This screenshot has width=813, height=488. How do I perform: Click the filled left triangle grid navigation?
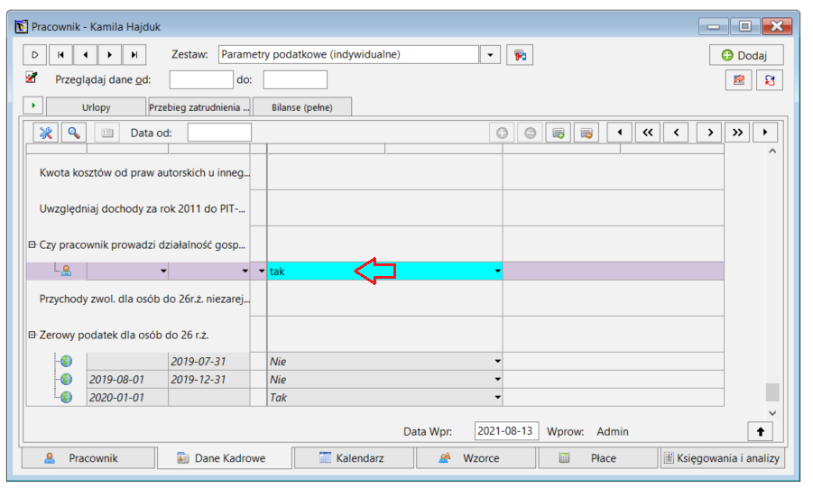(620, 133)
